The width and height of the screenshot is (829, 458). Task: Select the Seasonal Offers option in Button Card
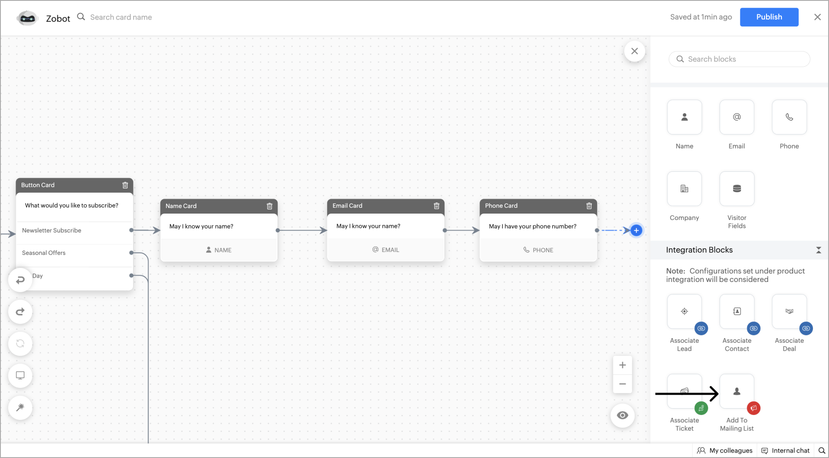point(44,252)
